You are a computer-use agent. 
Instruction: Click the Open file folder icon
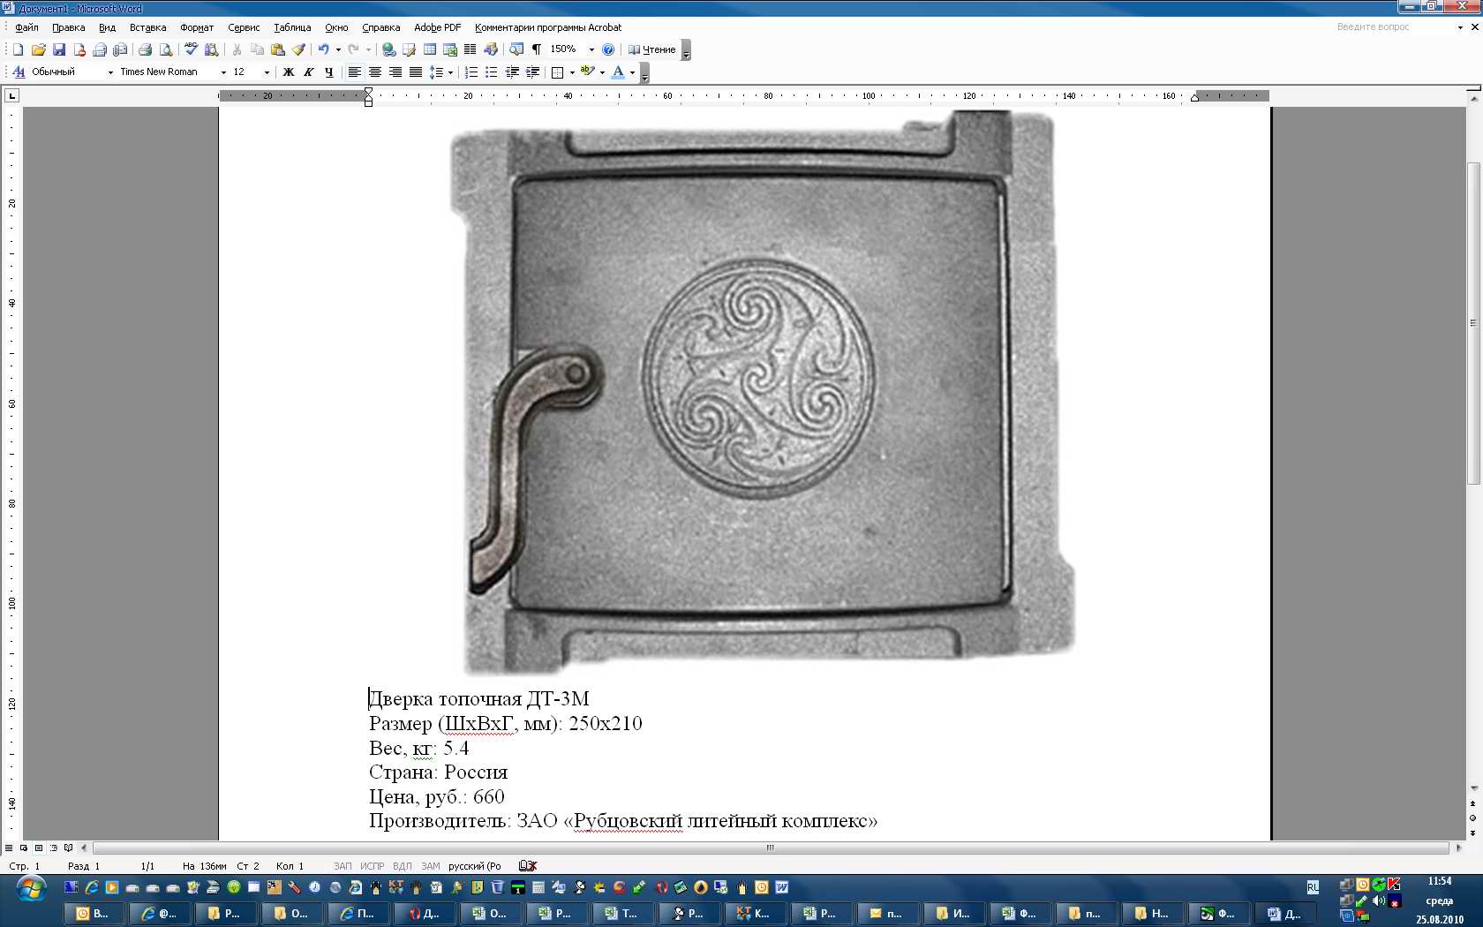coord(38,49)
